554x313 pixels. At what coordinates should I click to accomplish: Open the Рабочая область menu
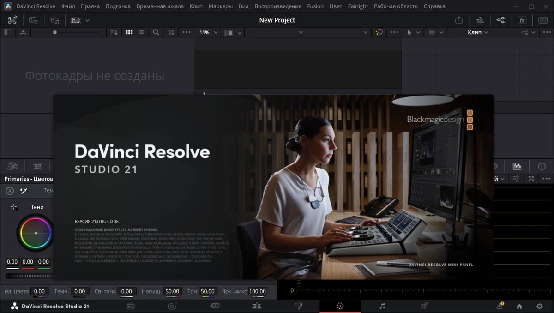(396, 6)
